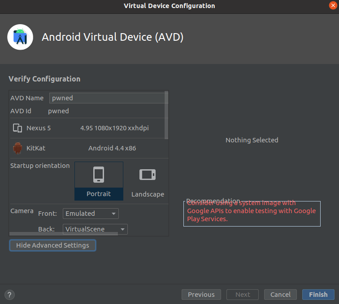Click the Next button
The height and width of the screenshot is (304, 339).
(243, 295)
